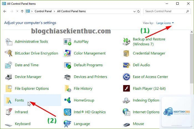Expand the chevron before Control Panel in the path
This screenshot has height=129, width=194.
point(32,11)
